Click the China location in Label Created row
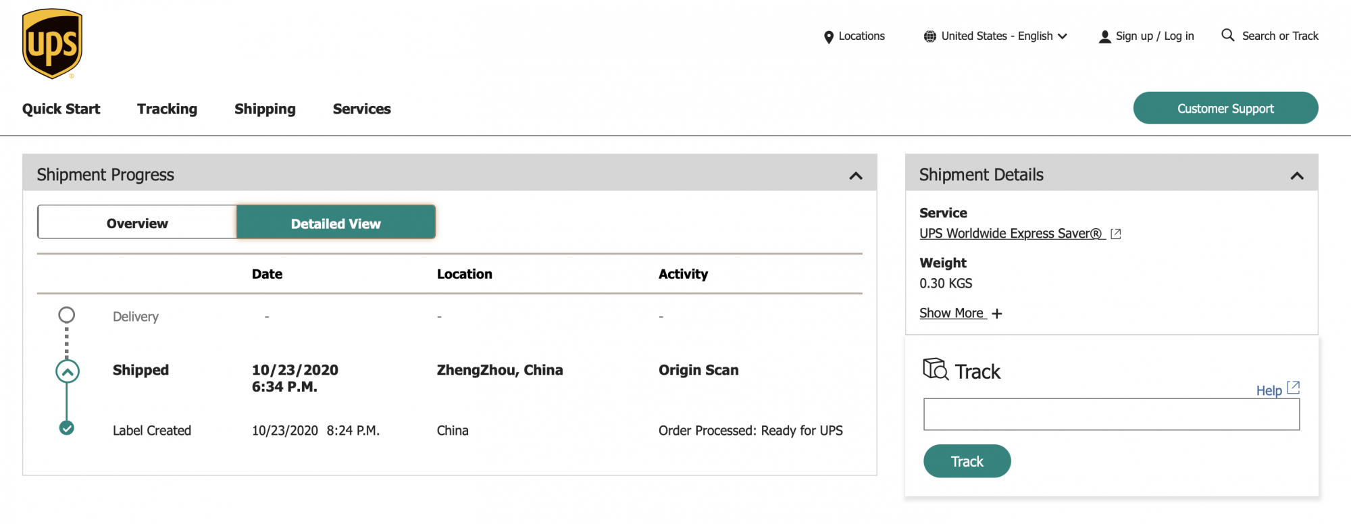Viewport: 1351px width, 524px height. (x=453, y=431)
